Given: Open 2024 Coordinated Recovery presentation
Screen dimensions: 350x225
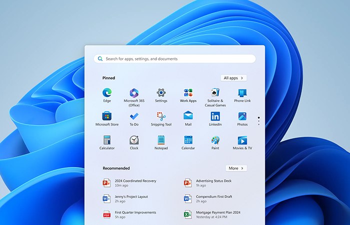Looking at the screenshot, I should 129,183.
